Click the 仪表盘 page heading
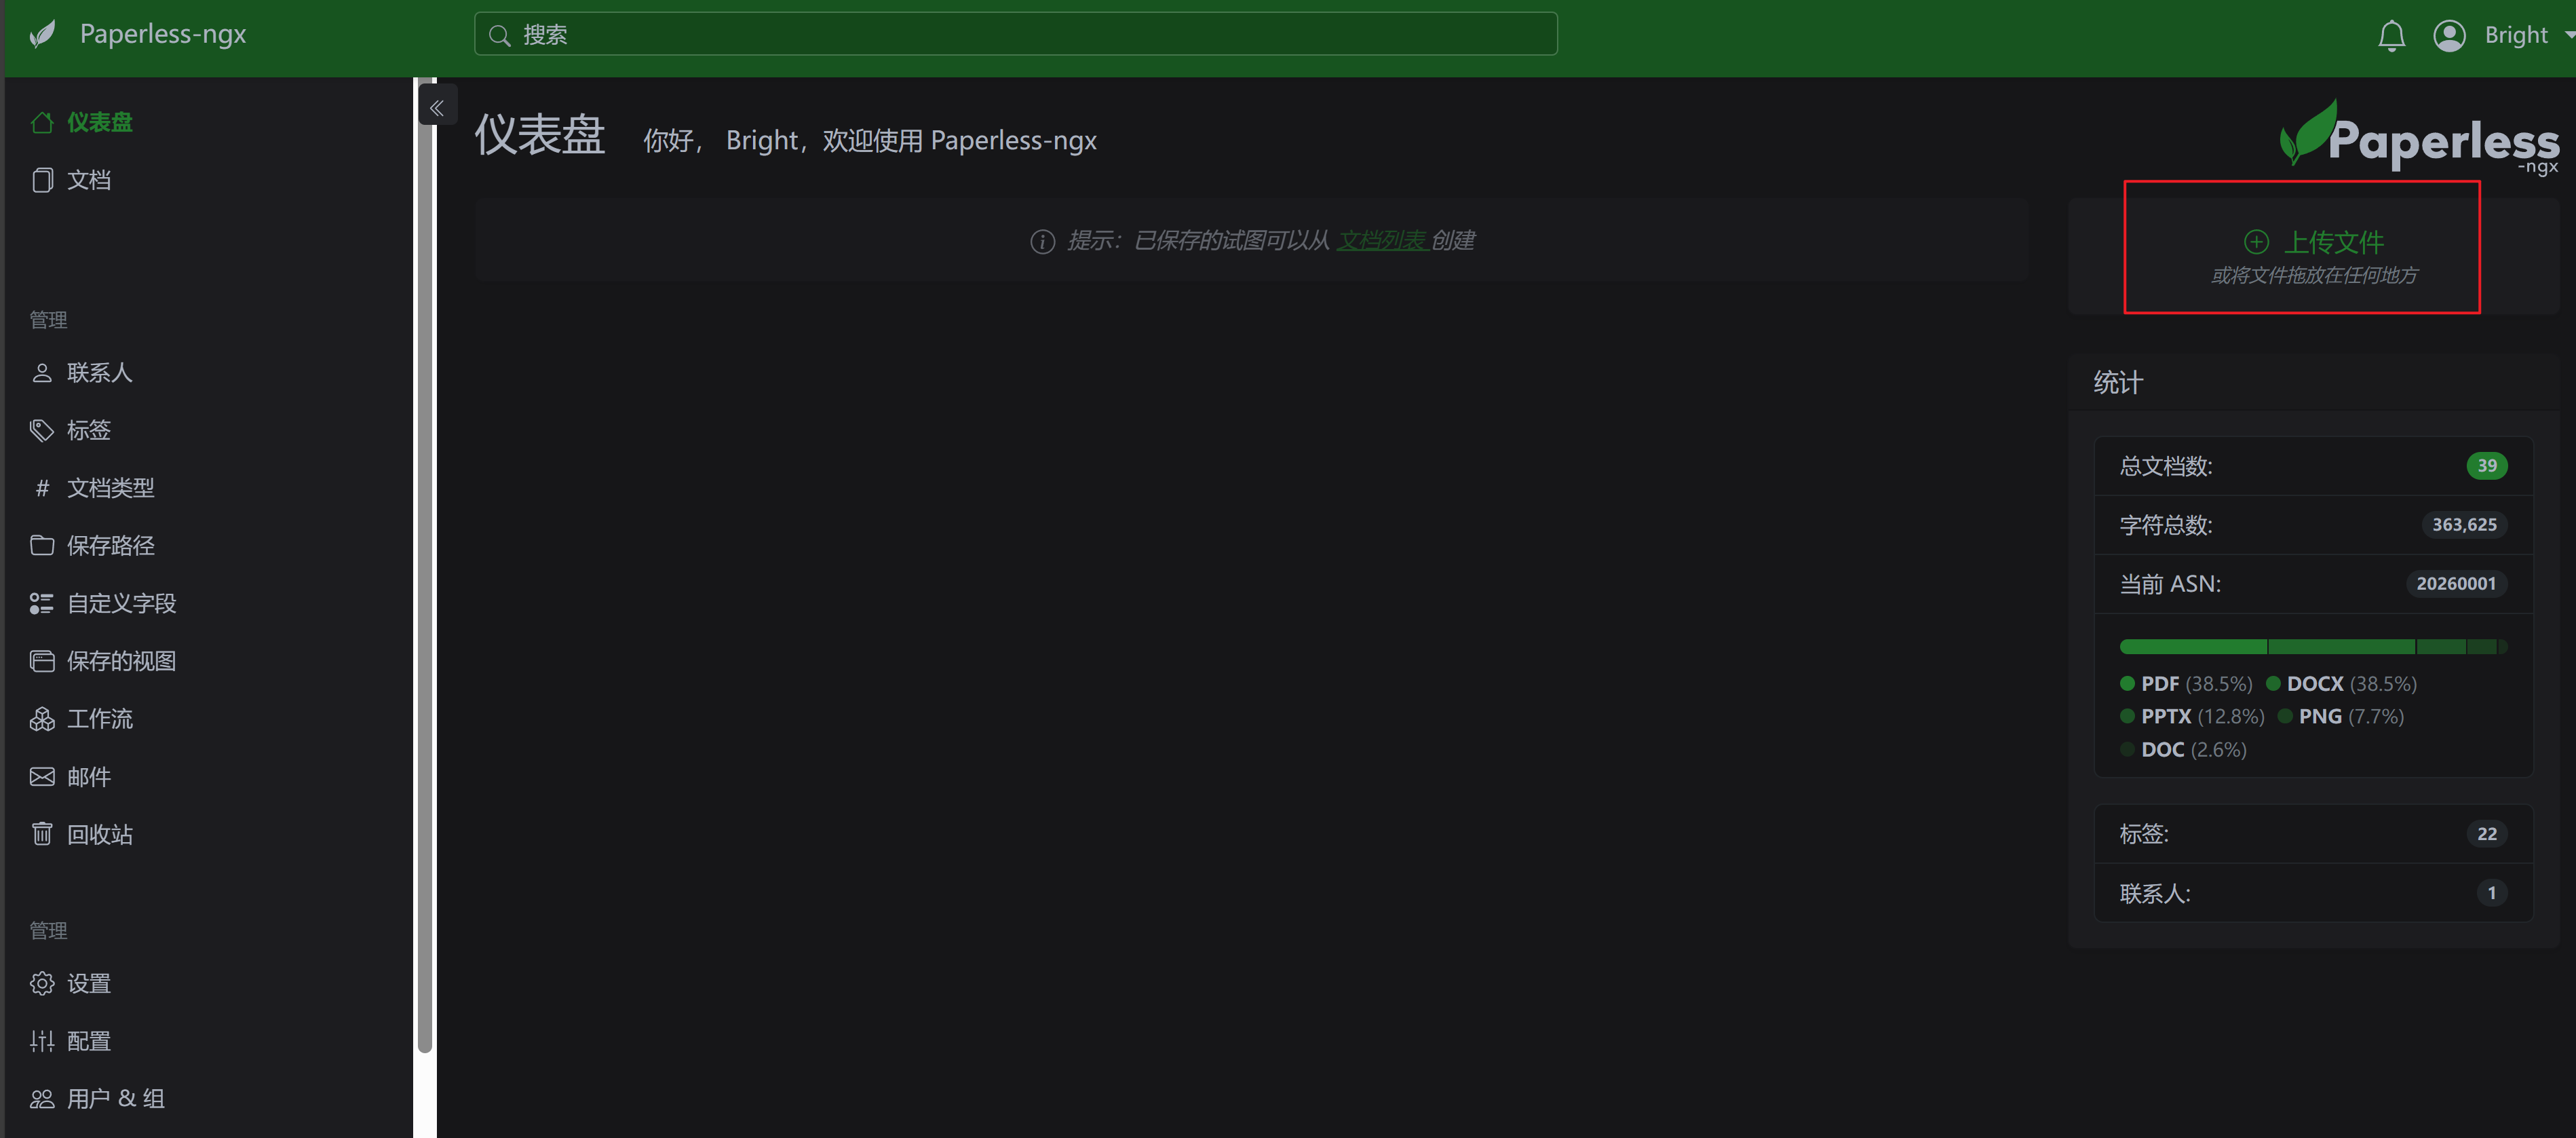Viewport: 2576px width, 1138px height. tap(540, 135)
